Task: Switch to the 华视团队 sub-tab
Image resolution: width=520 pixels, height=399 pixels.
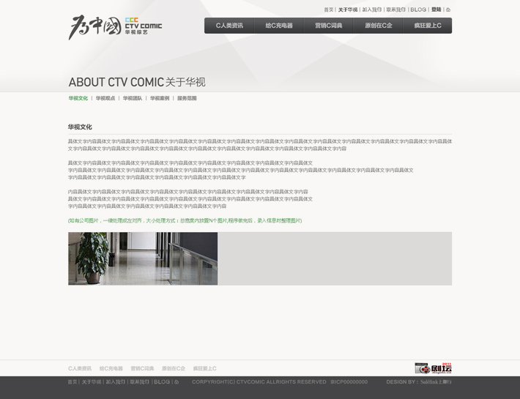Action: (133, 98)
